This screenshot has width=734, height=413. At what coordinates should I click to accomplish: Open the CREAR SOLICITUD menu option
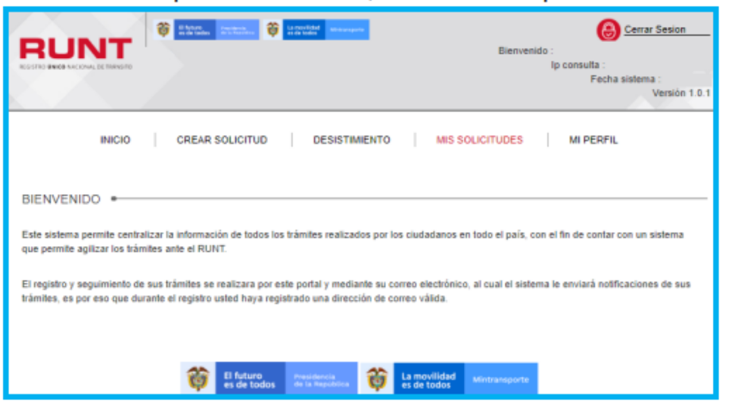tap(222, 140)
